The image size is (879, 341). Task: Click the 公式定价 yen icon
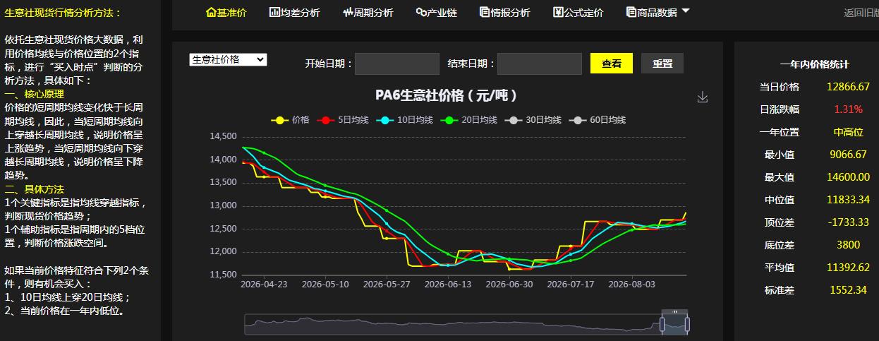click(558, 12)
